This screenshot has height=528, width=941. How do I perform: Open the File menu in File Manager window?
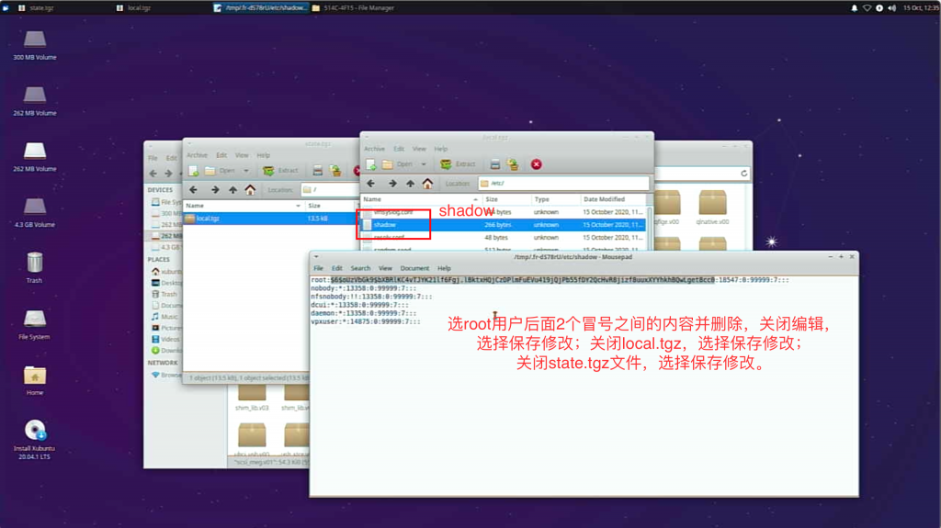pos(153,158)
